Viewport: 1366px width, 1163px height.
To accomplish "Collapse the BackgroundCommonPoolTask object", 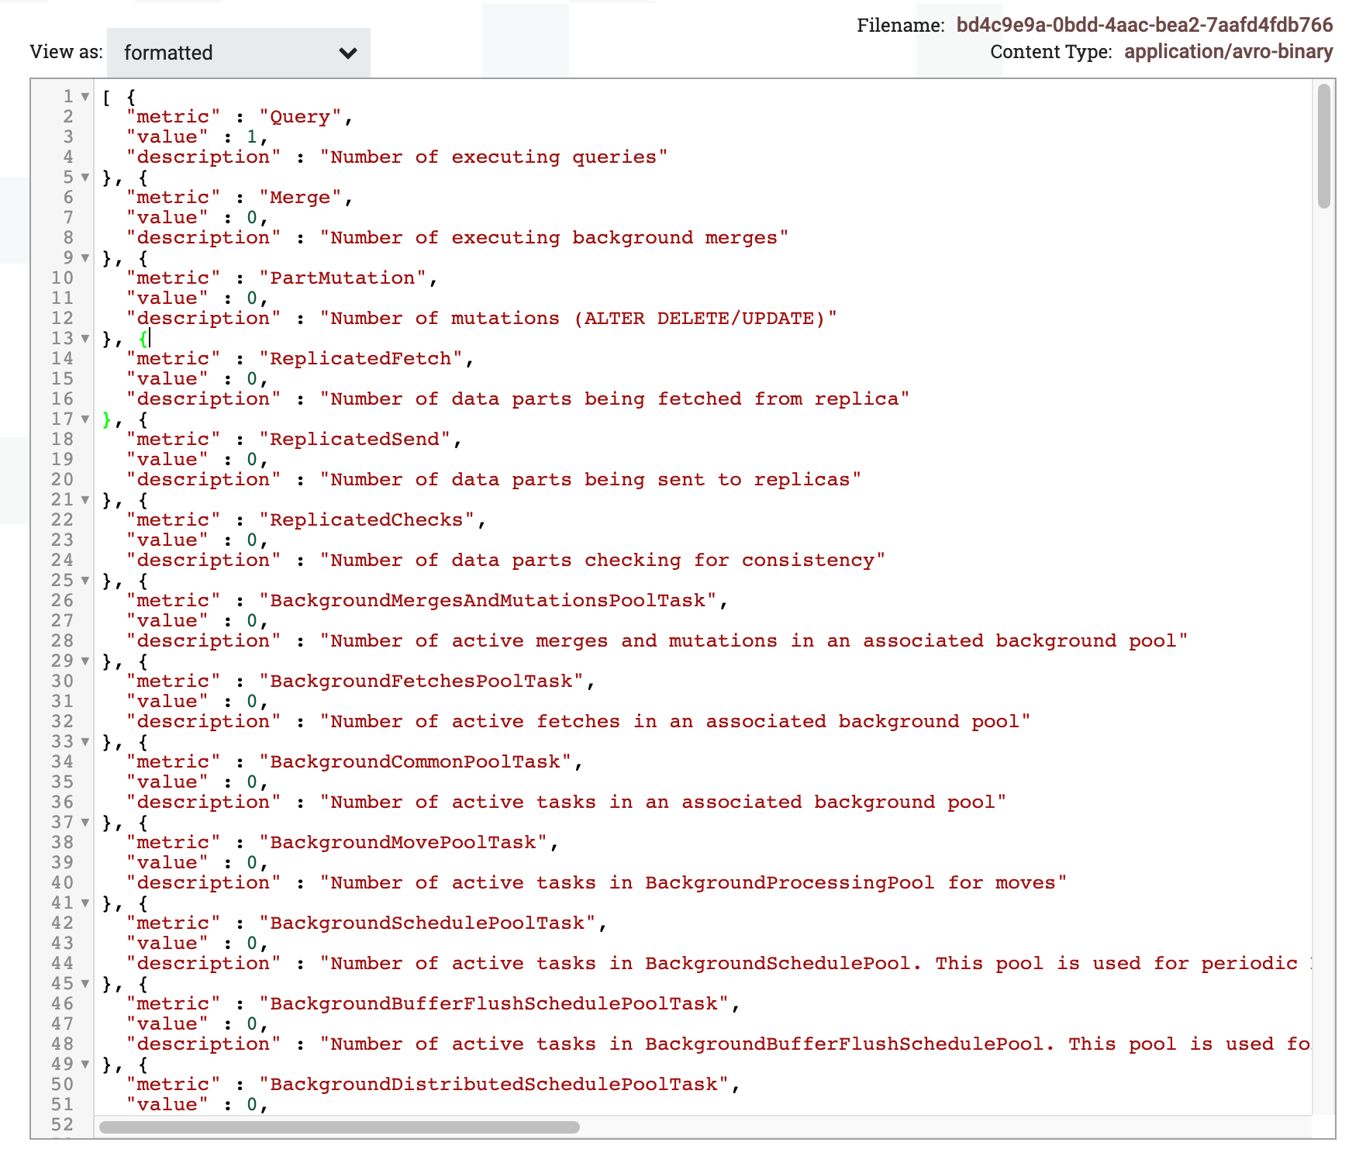I will (x=84, y=741).
